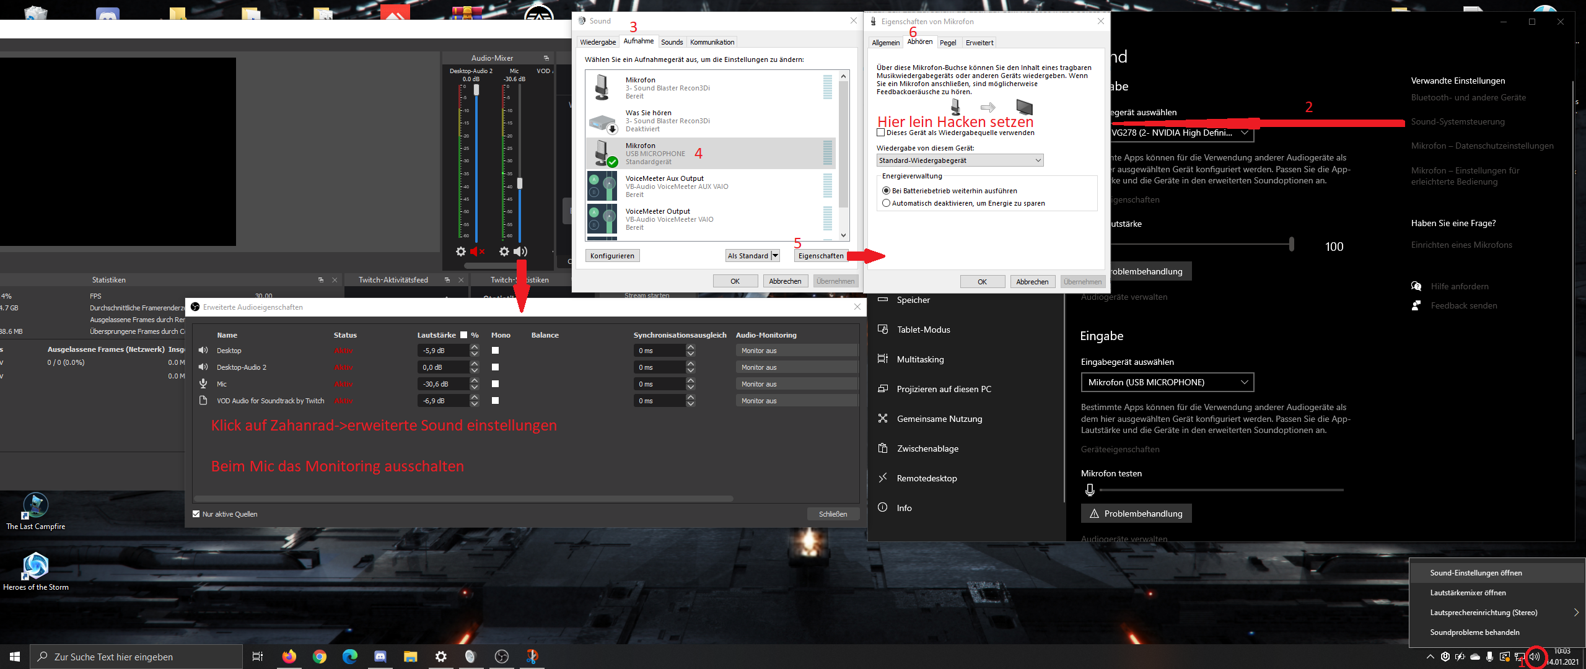Open Standard-Wiedergabegerät dropdown

click(960, 160)
